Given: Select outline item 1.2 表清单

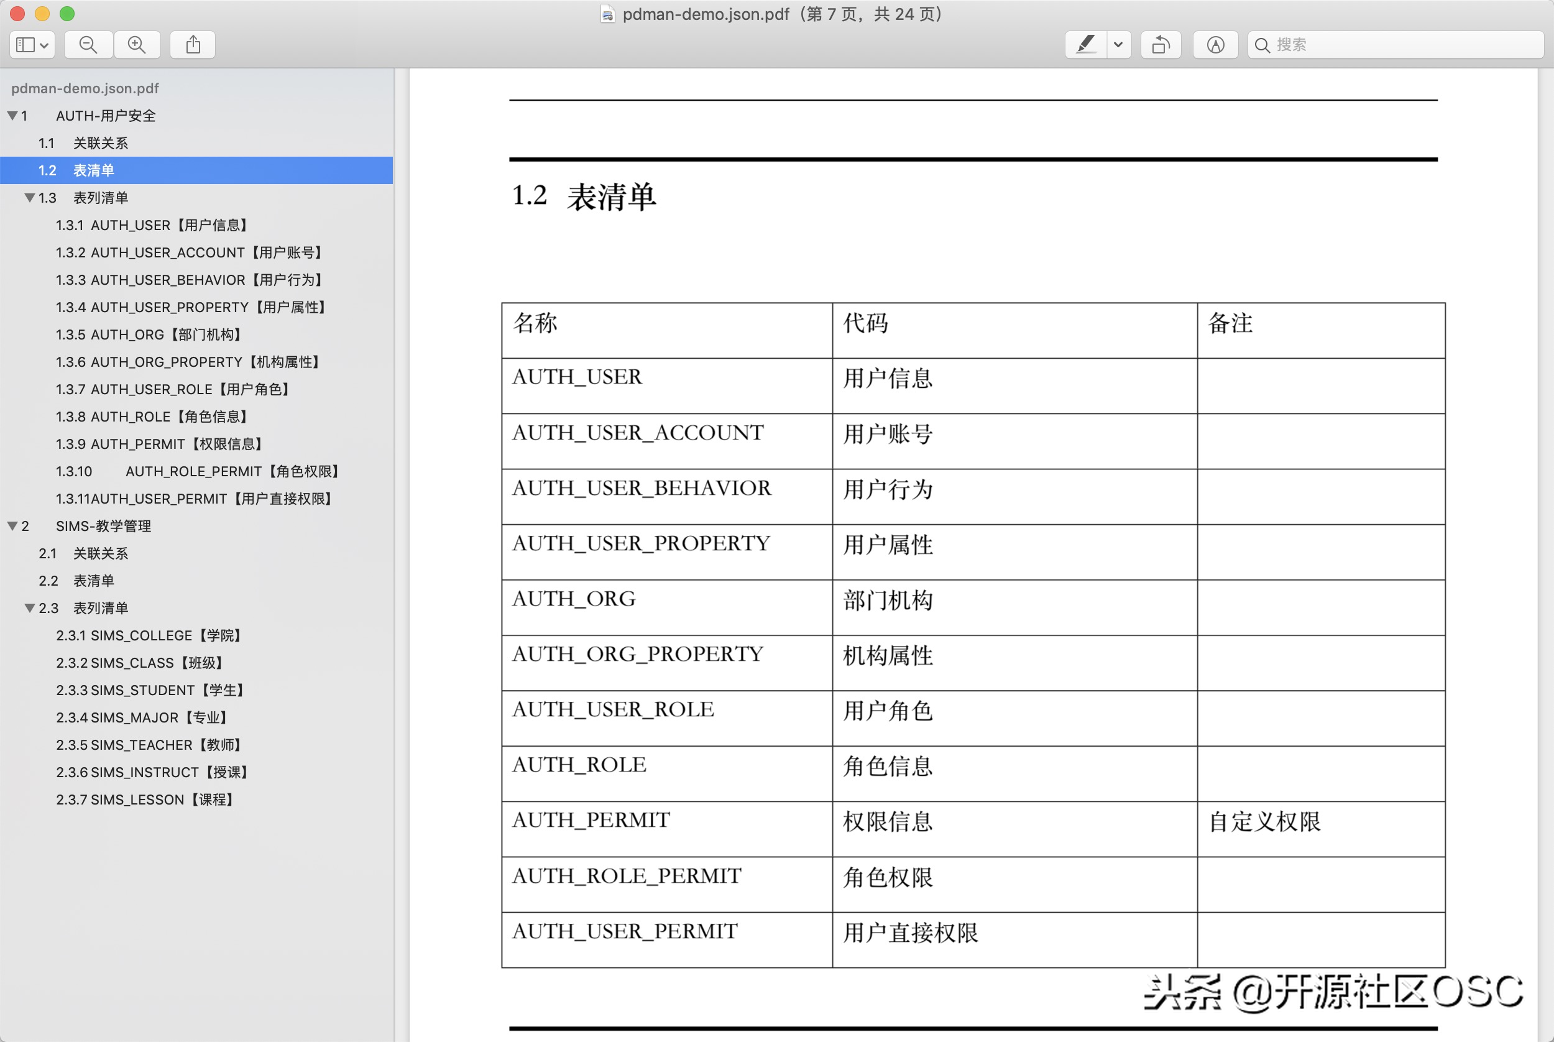Looking at the screenshot, I should pos(196,170).
